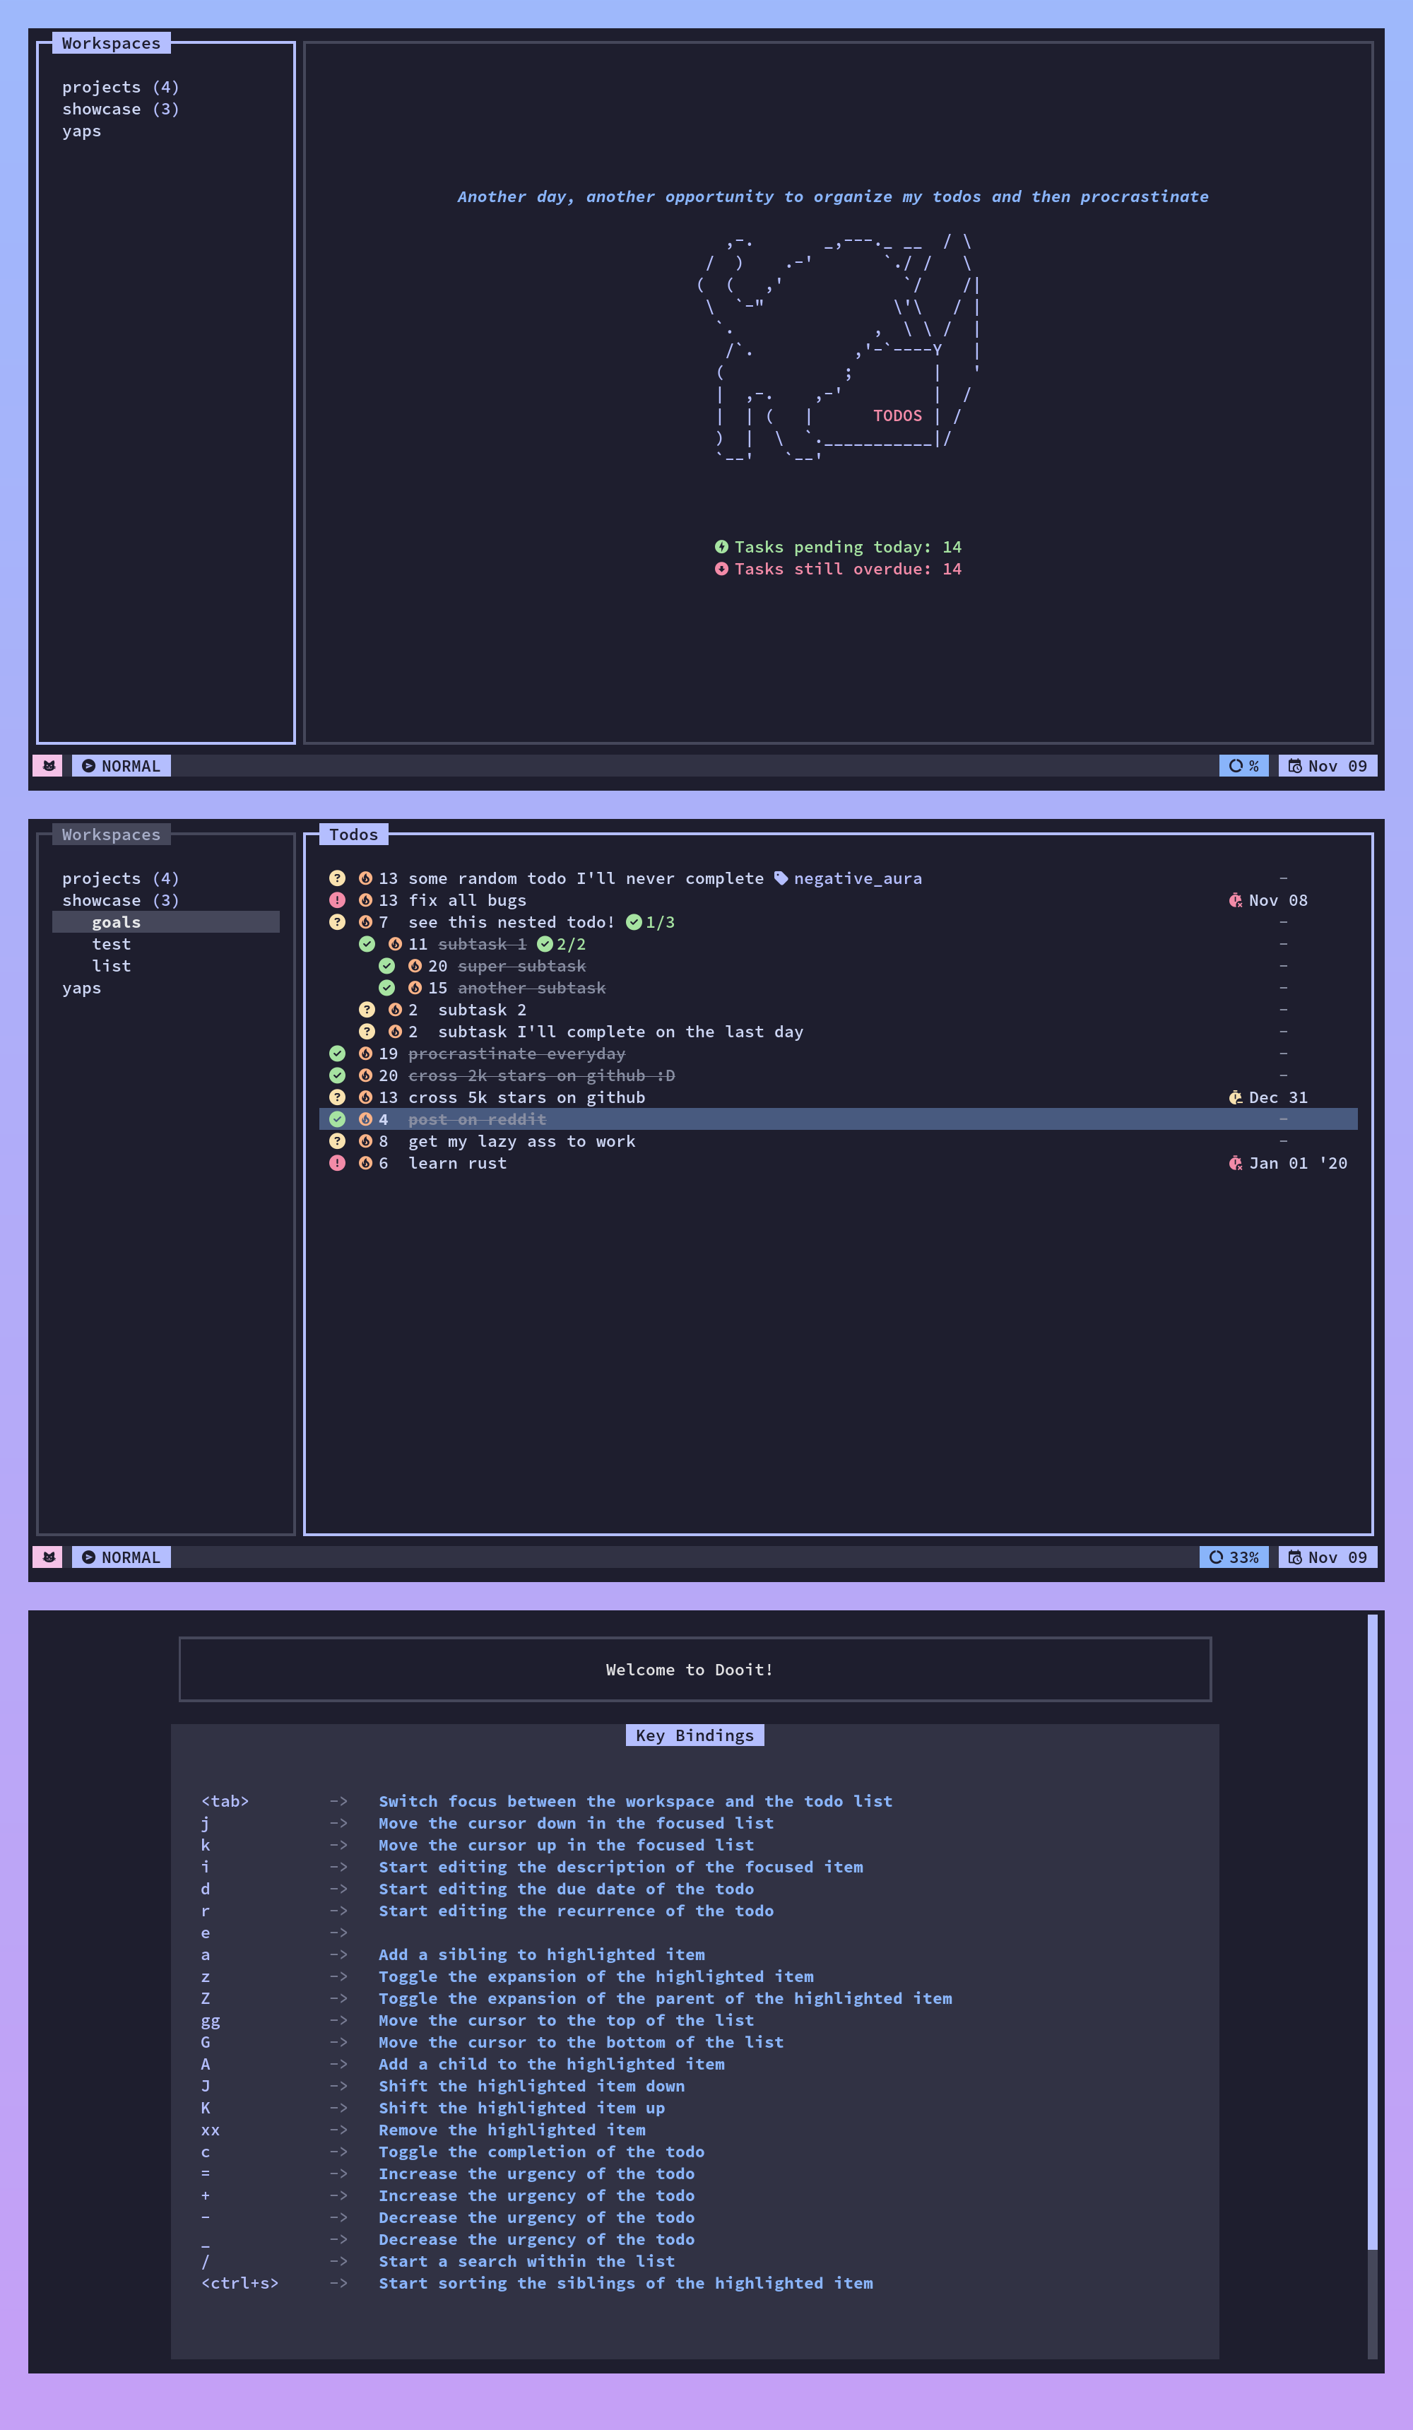
Task: Click the flame urgency icon on fix all bugs
Action: (x=365, y=900)
